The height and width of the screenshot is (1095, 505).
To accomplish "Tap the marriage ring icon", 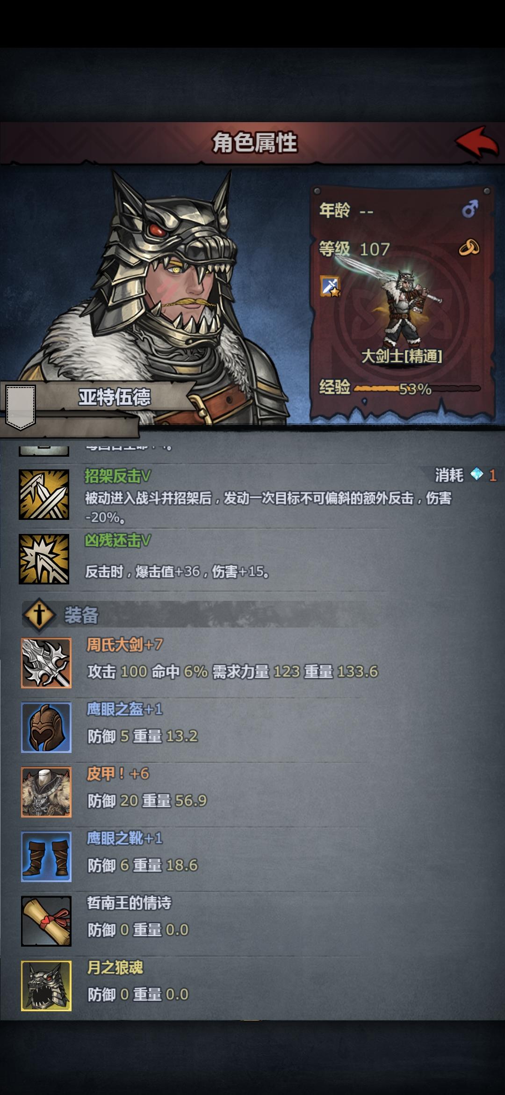I will pyautogui.click(x=469, y=247).
